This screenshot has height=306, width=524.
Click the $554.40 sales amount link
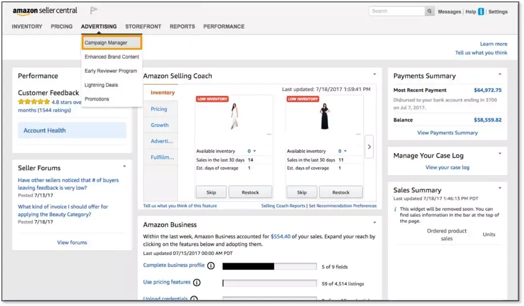(x=280, y=236)
